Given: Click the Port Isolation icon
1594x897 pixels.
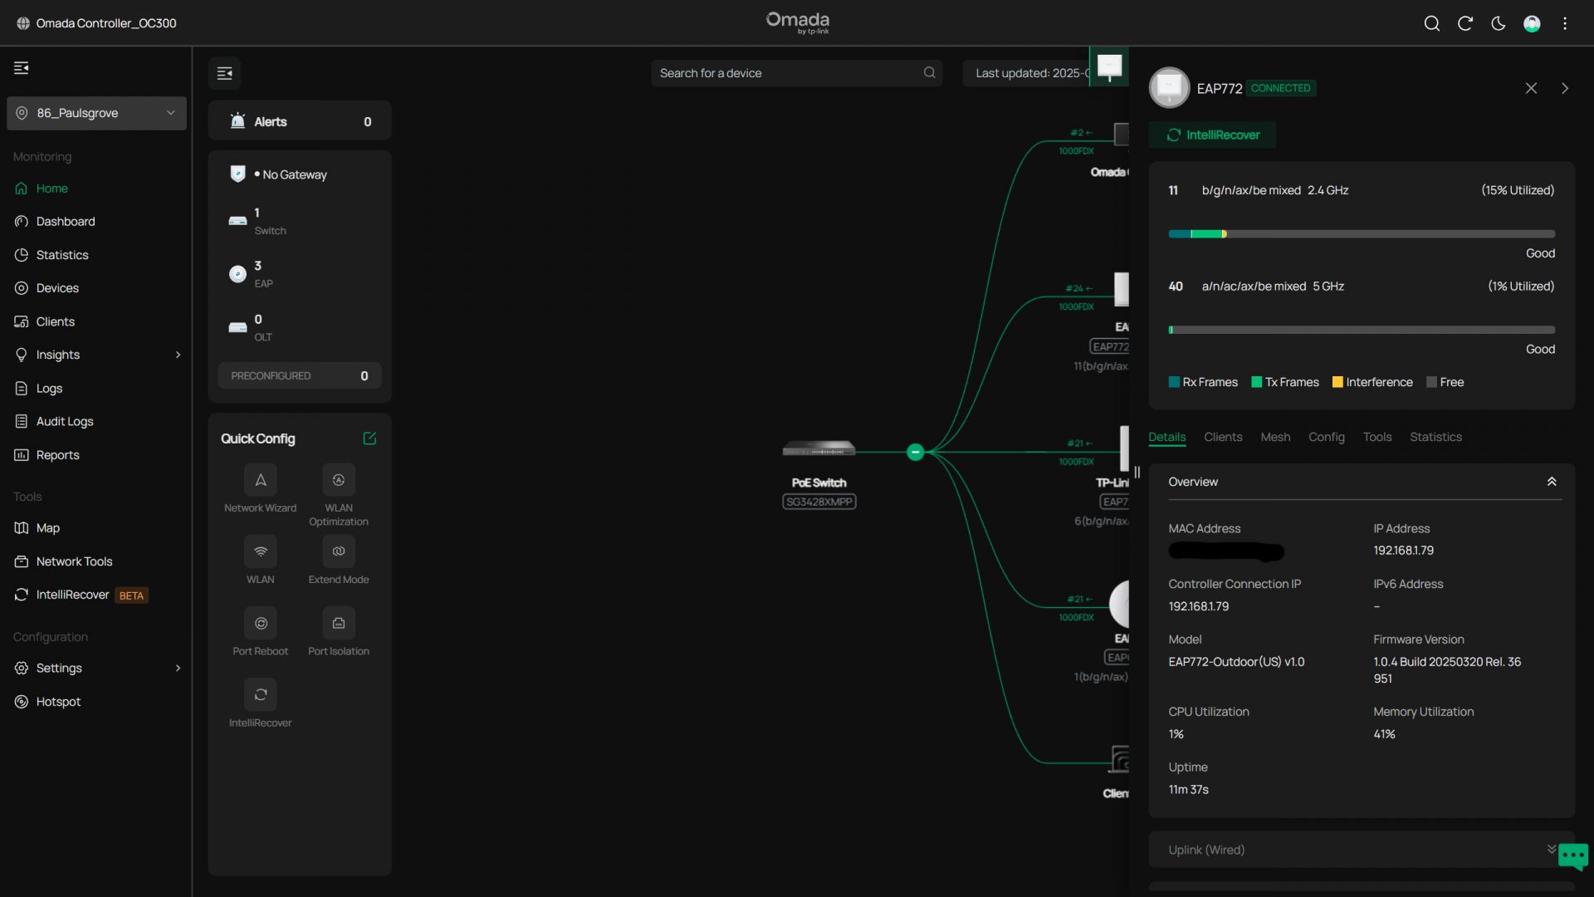Looking at the screenshot, I should (338, 624).
